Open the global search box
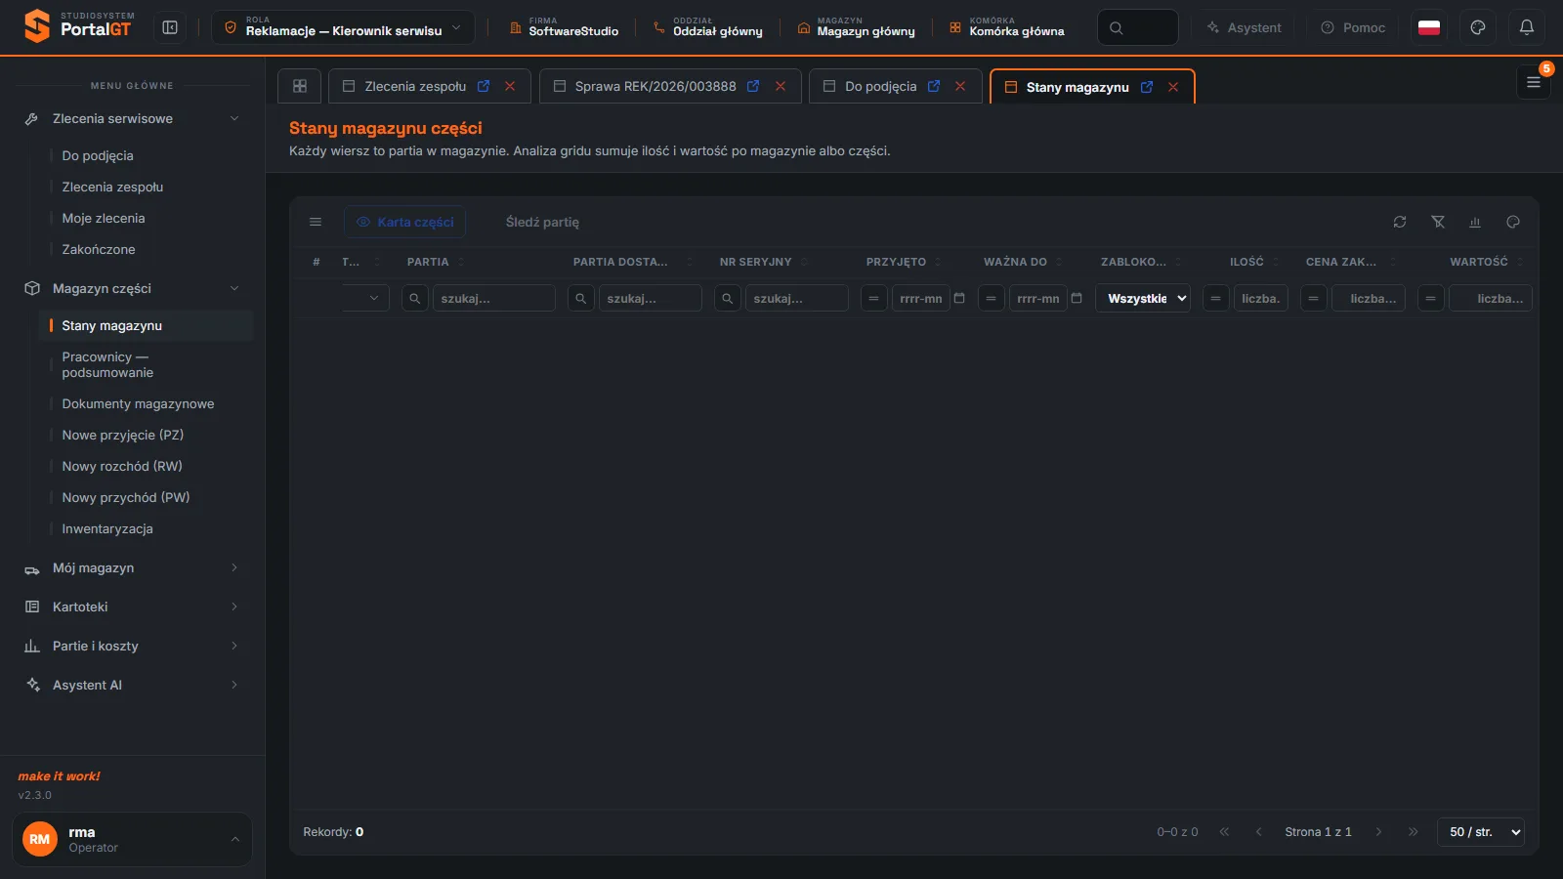 [1137, 27]
